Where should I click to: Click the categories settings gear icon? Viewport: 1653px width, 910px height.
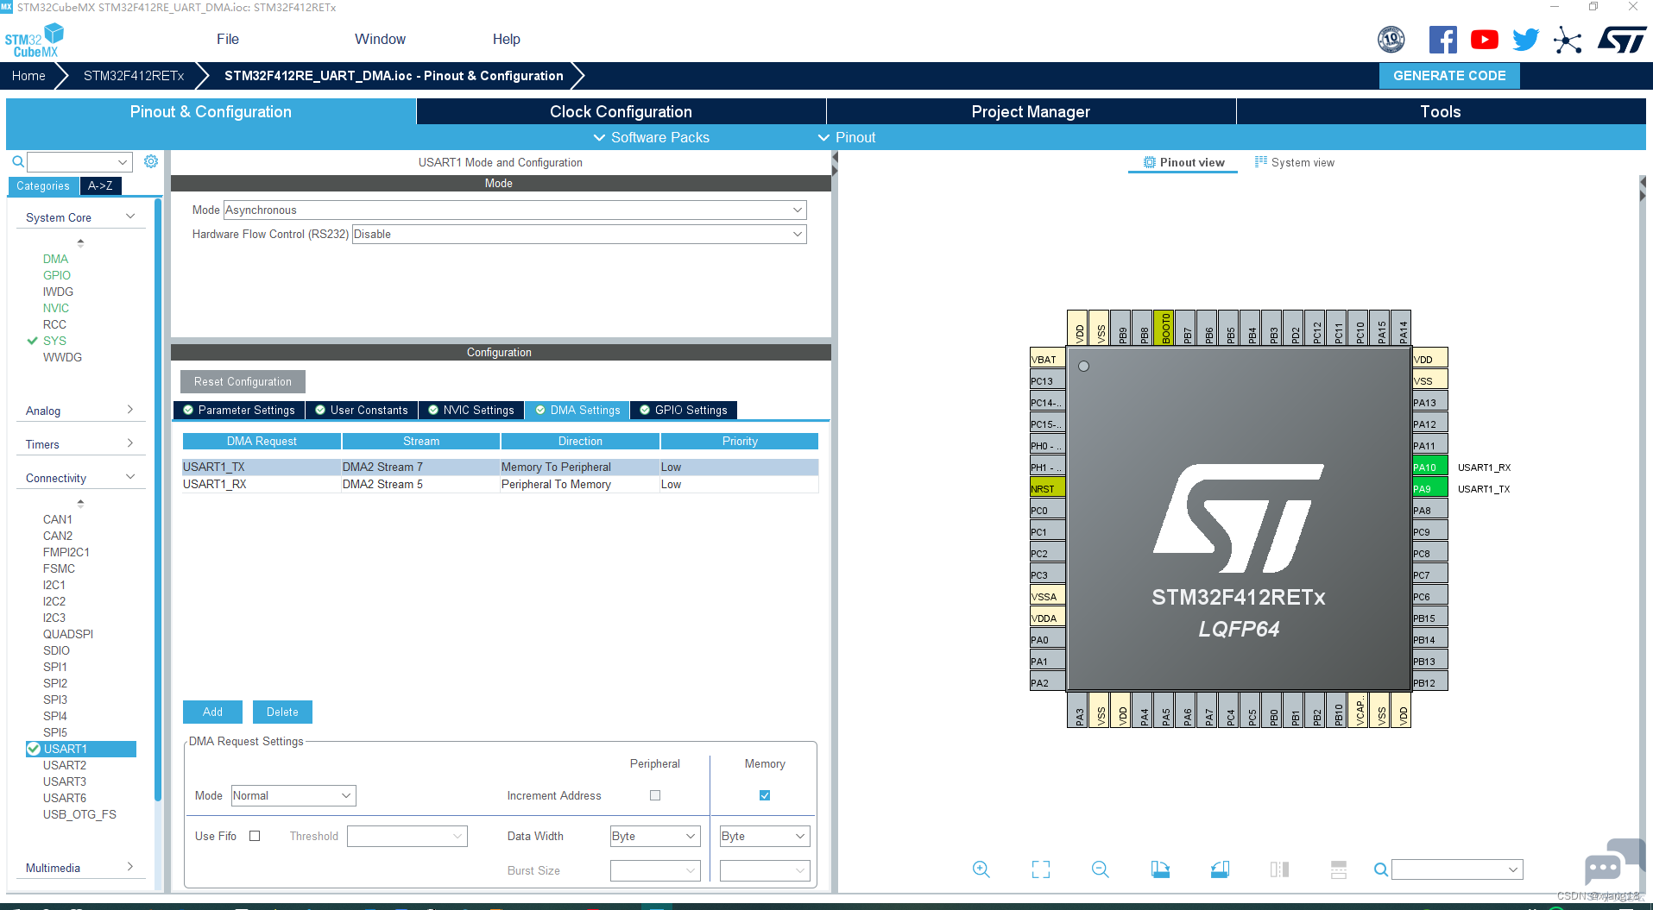coord(151,161)
